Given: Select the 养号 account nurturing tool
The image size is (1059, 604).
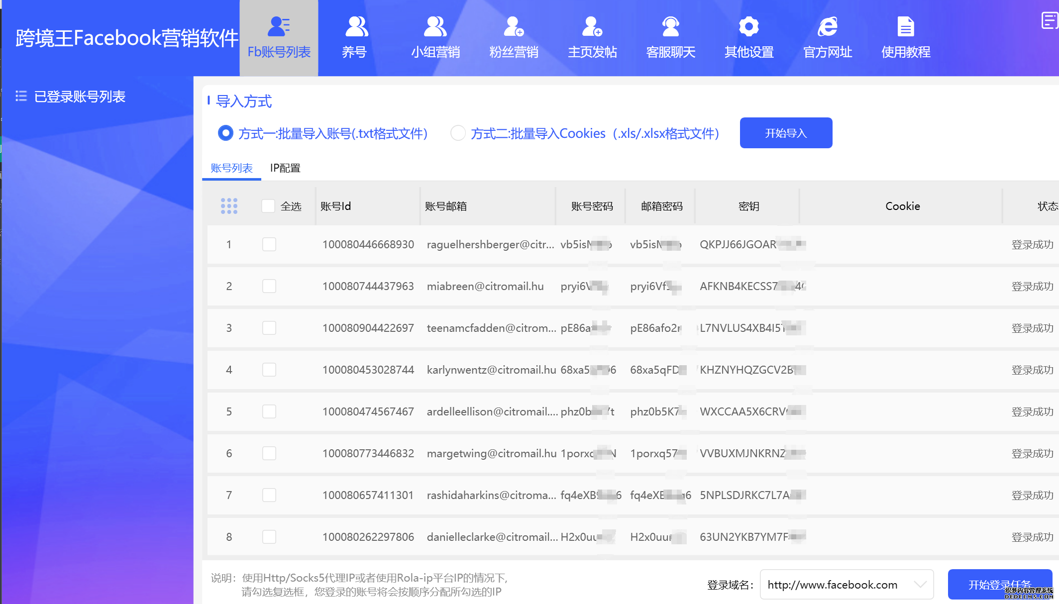Looking at the screenshot, I should 355,37.
